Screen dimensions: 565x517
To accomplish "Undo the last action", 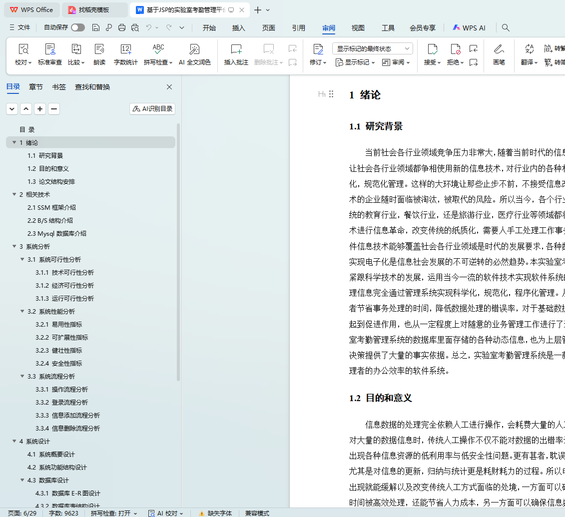I will tap(149, 28).
